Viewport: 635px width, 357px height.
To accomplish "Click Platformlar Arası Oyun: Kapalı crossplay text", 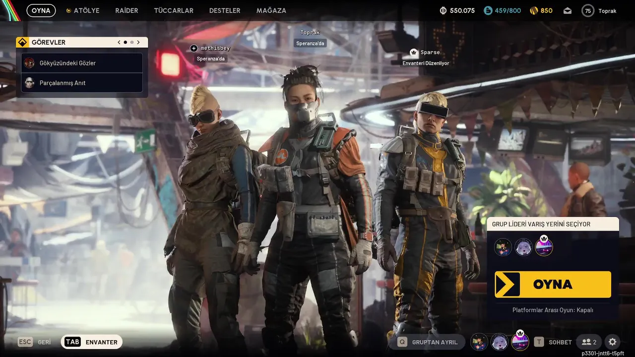I will pos(553,310).
